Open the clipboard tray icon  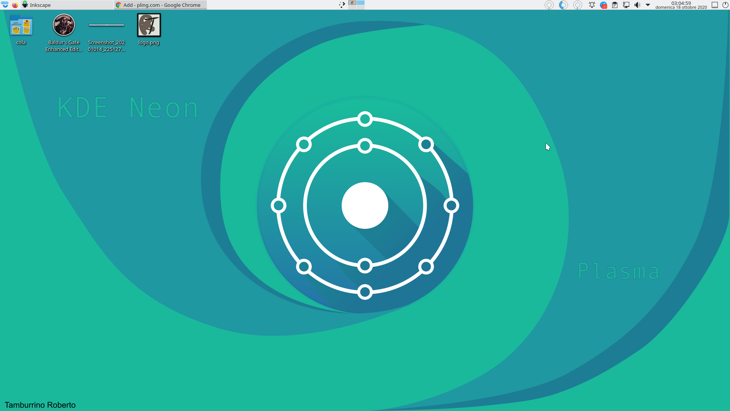pos(615,5)
